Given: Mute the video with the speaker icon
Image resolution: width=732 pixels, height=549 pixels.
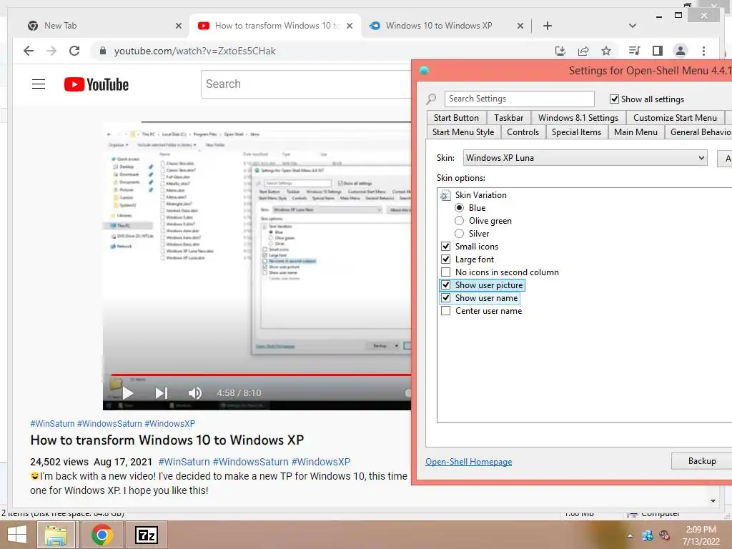Looking at the screenshot, I should point(195,393).
